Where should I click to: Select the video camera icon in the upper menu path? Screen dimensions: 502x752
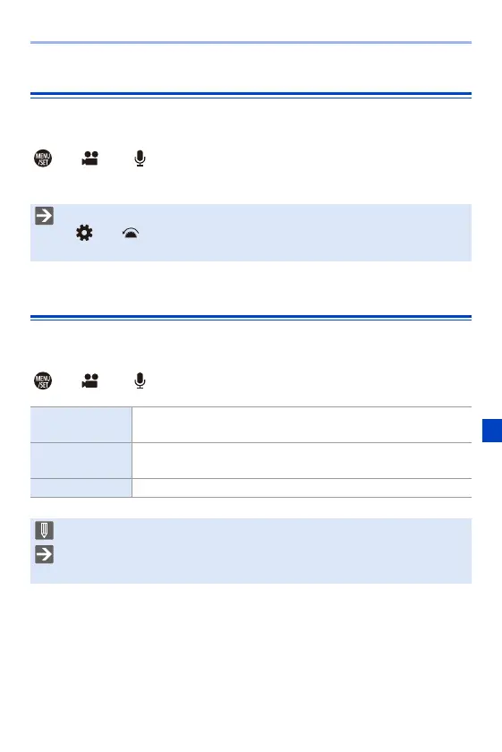[90, 158]
